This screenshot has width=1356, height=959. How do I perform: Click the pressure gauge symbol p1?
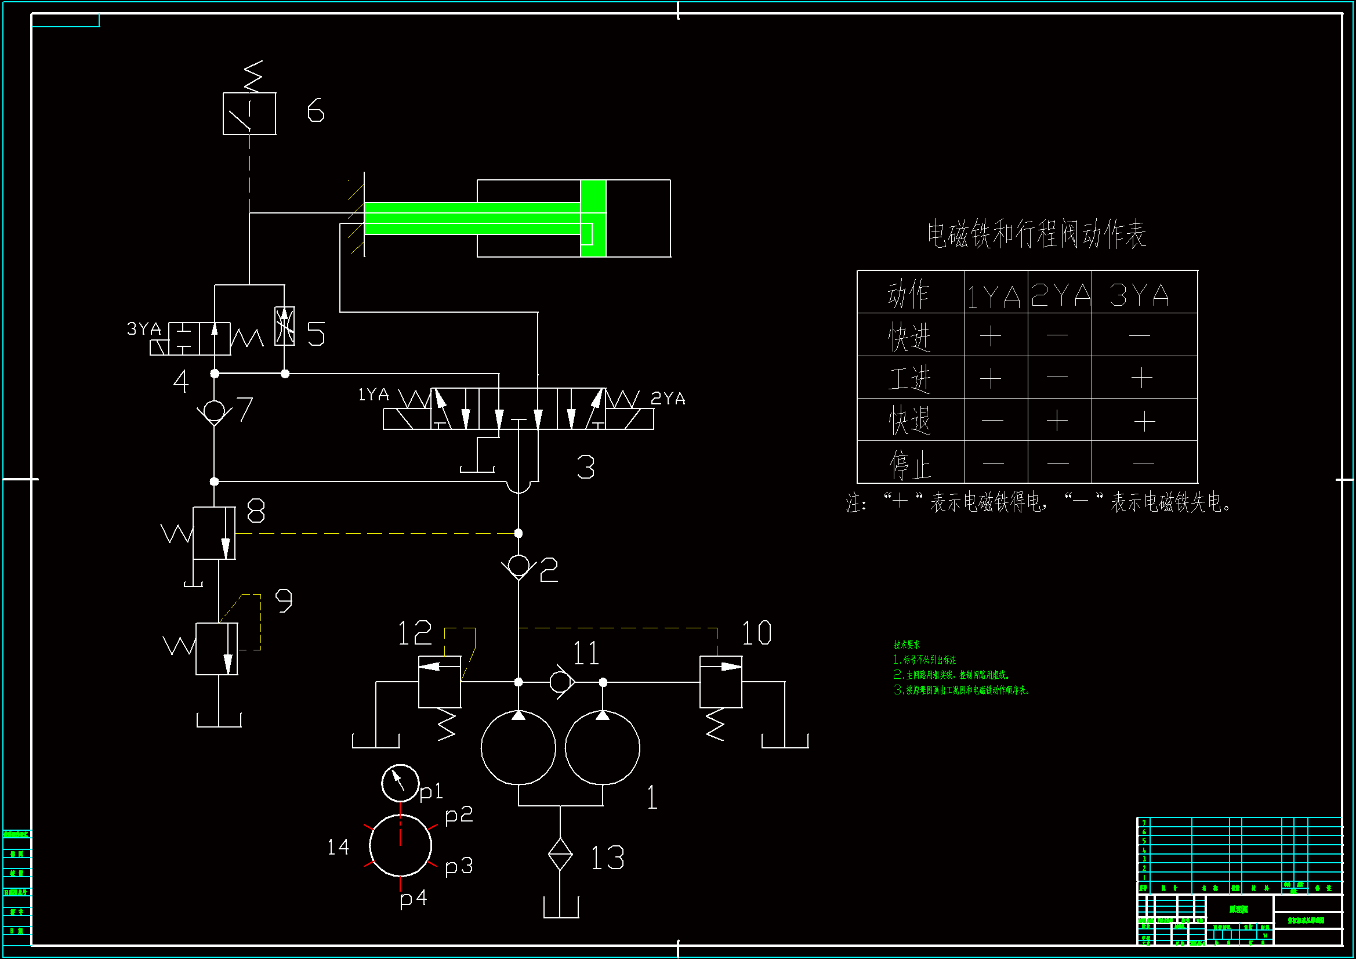click(400, 783)
